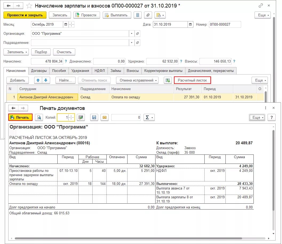
Task: Switch to the Доначисления, перерасчеты tab
Action: [211, 71]
